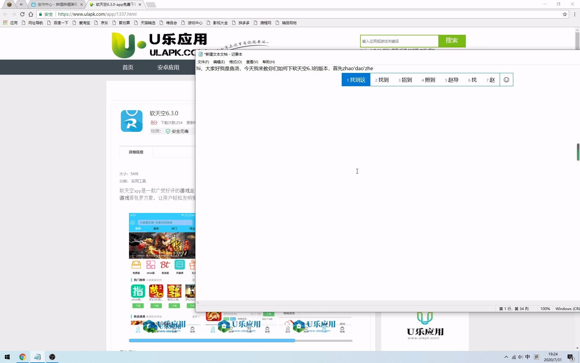
Task: Choose IME candidate 4 照到
Action: tap(428, 80)
